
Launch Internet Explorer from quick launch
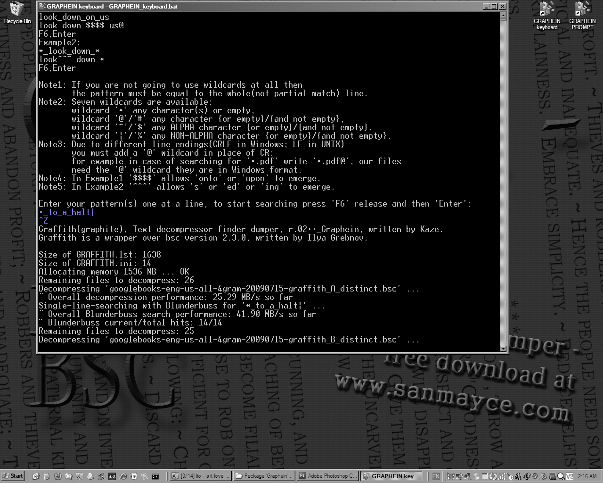[x=122, y=476]
